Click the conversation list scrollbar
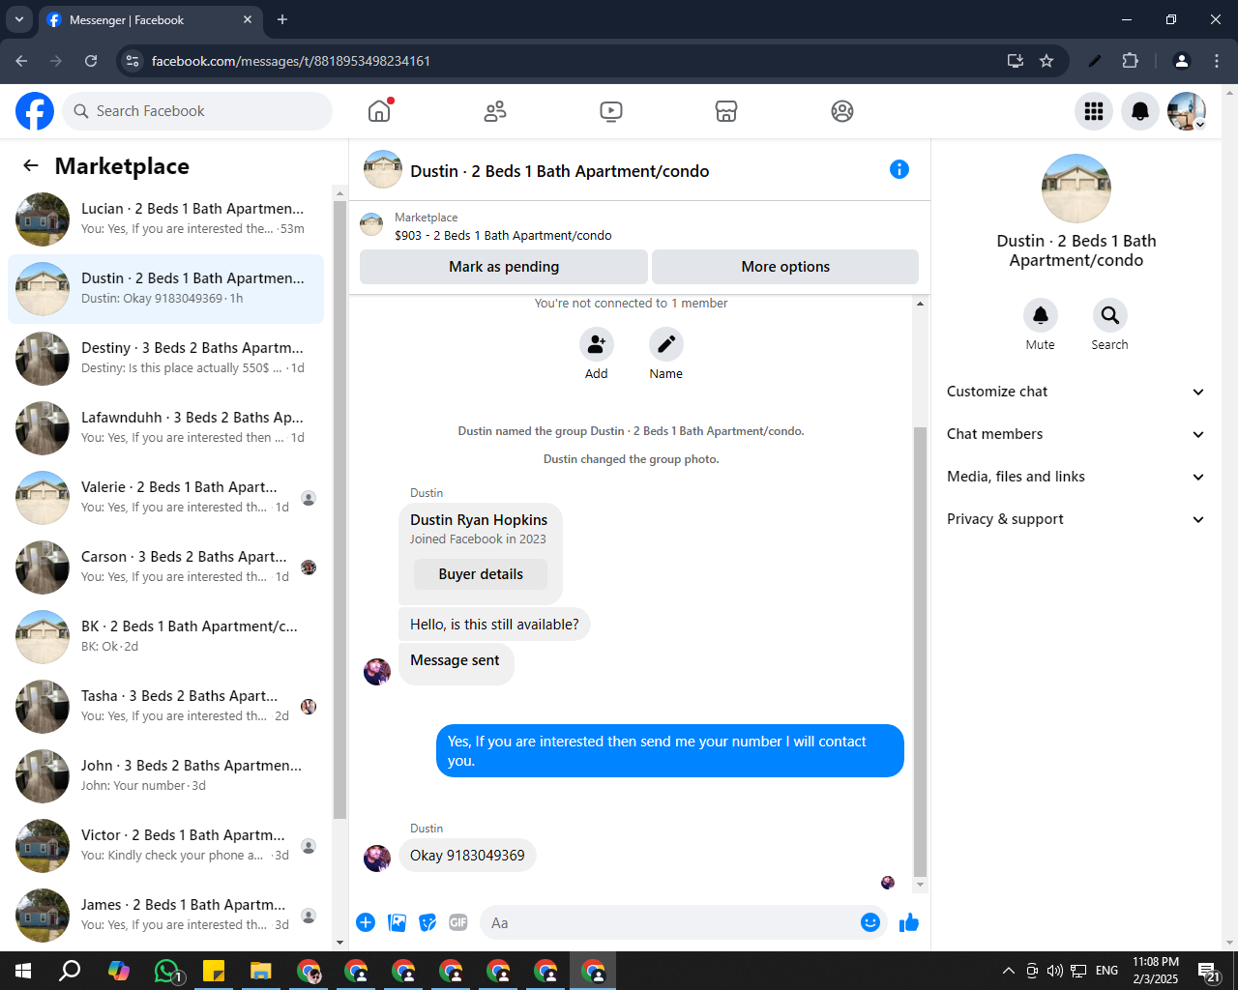This screenshot has height=990, width=1238. click(x=339, y=510)
